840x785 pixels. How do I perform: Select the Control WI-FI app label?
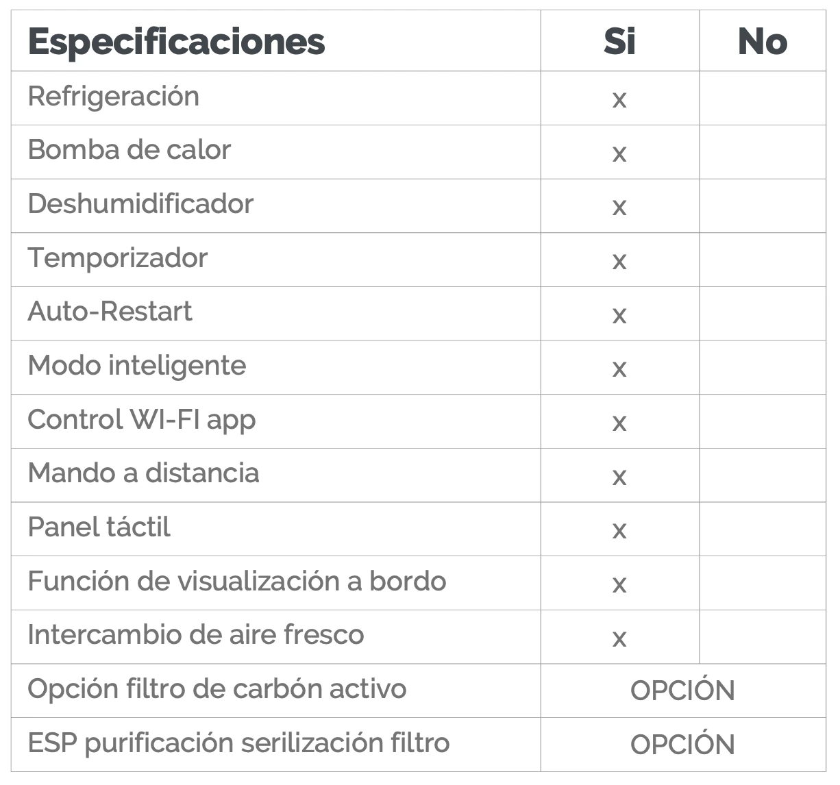(141, 420)
